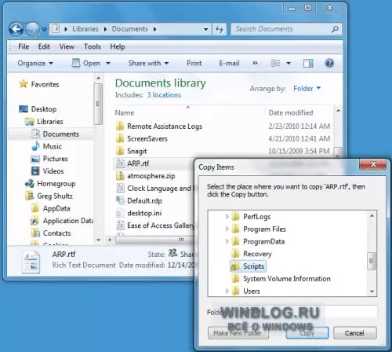This screenshot has width=392, height=352.
Task: Select the Music library icon
Action: (35, 146)
